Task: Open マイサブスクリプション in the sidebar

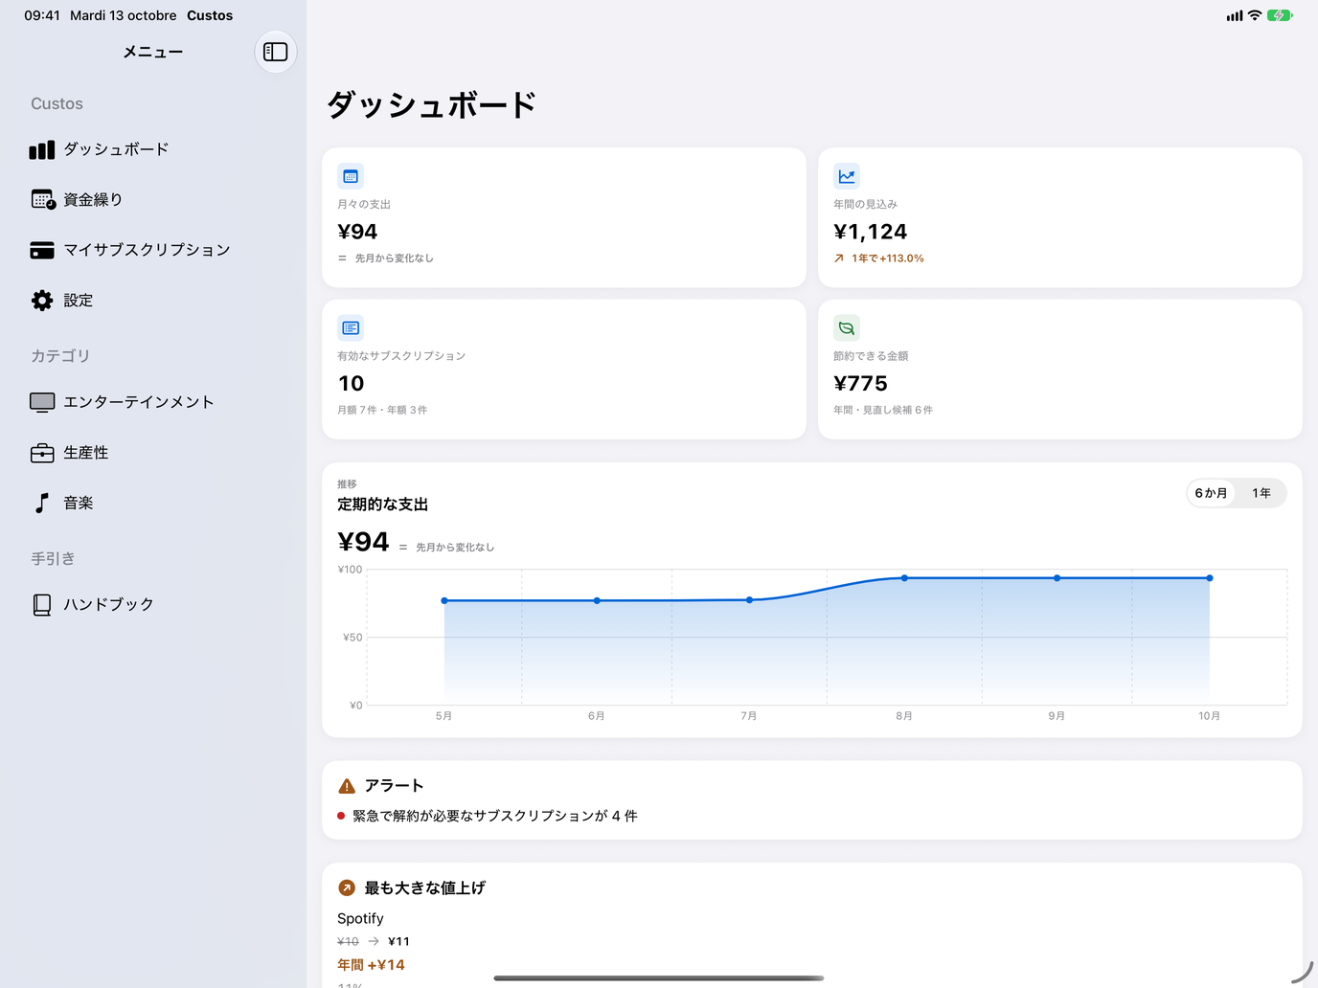Action: 153,250
